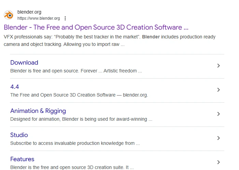Expand the chevron on the Features row
This screenshot has width=239, height=170.
(x=219, y=162)
